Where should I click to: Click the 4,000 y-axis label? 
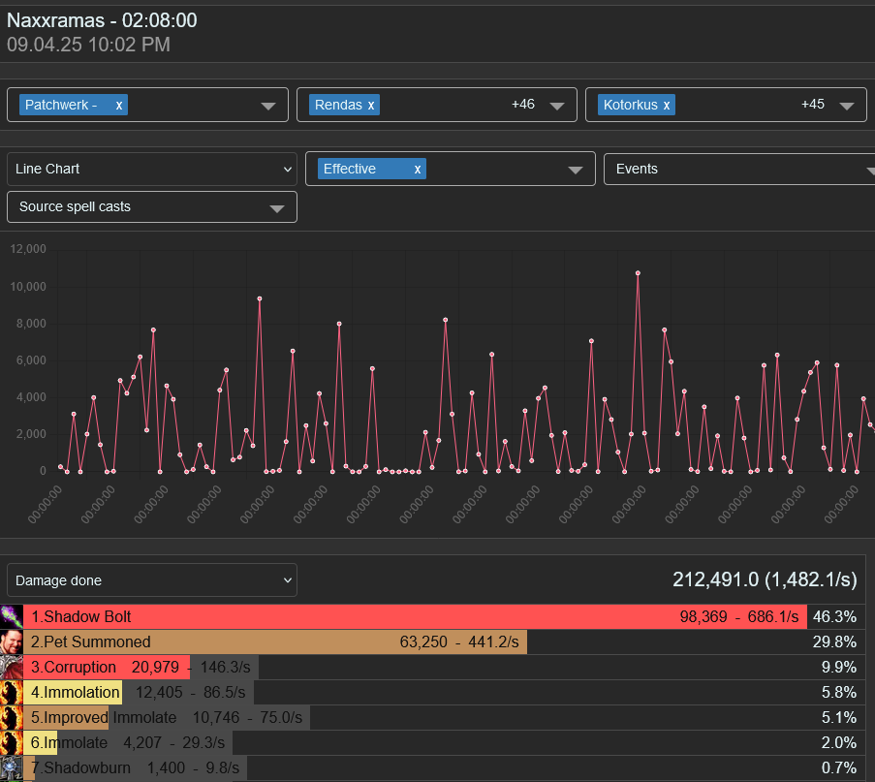(31, 397)
